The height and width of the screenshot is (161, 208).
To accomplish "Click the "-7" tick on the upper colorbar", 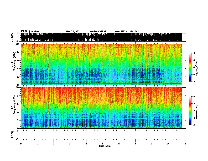I will tap(194, 82).
